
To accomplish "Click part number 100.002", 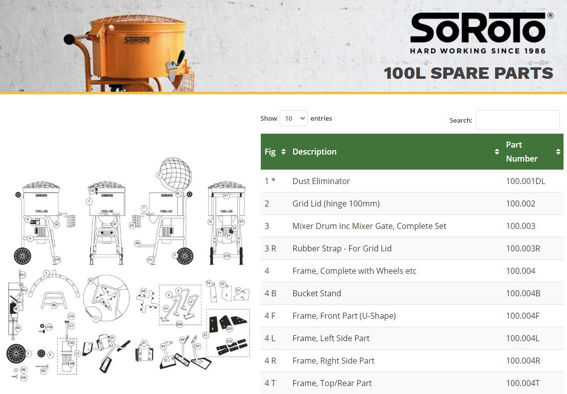I will coord(520,203).
